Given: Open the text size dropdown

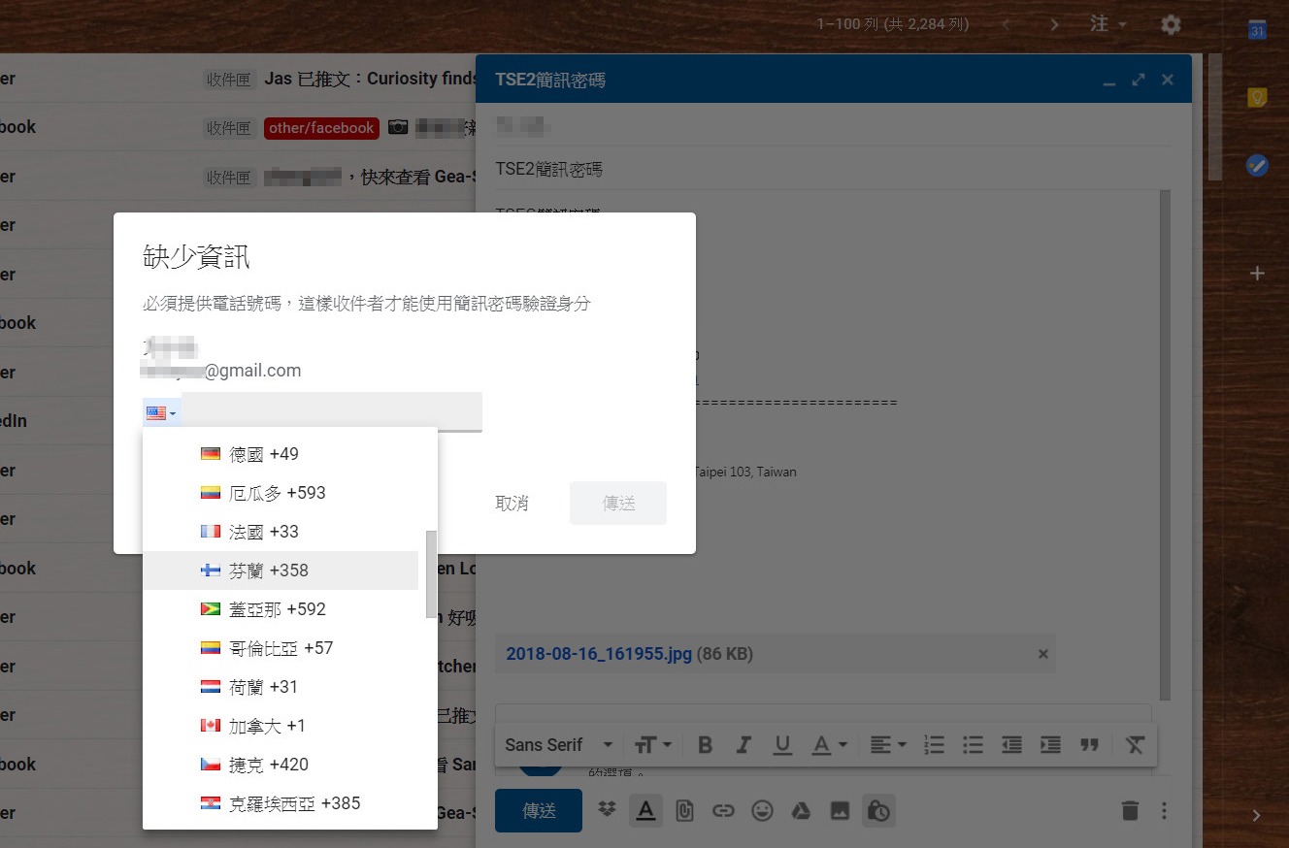Looking at the screenshot, I should [x=652, y=744].
